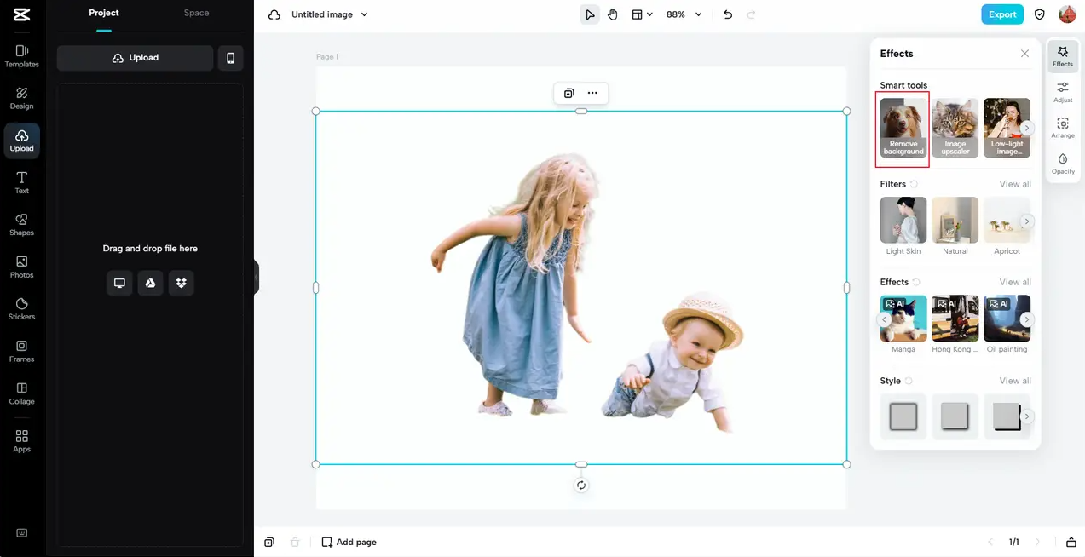Switch to the Space tab
This screenshot has height=557, width=1085.
[x=196, y=13]
